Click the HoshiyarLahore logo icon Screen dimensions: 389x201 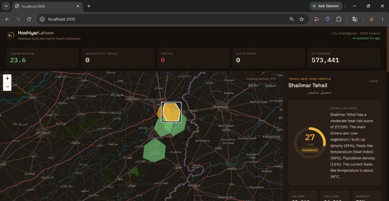click(x=11, y=36)
